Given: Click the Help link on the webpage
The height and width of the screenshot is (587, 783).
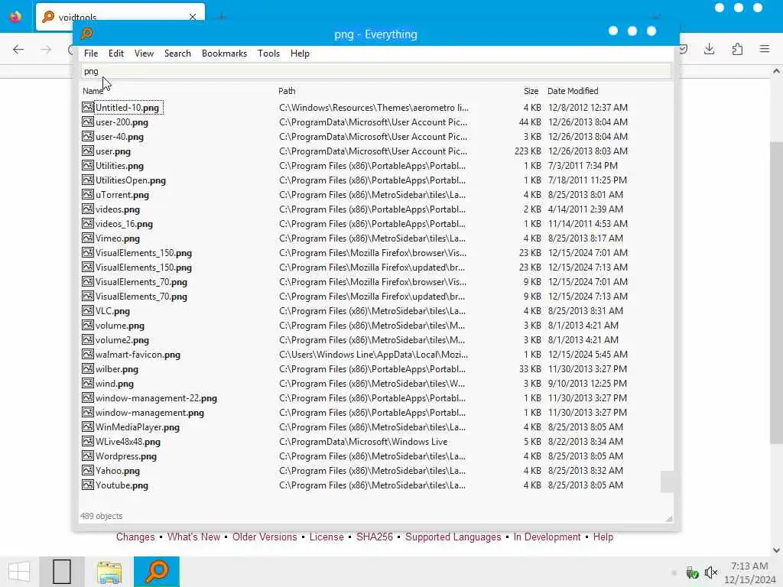Looking at the screenshot, I should click(603, 537).
